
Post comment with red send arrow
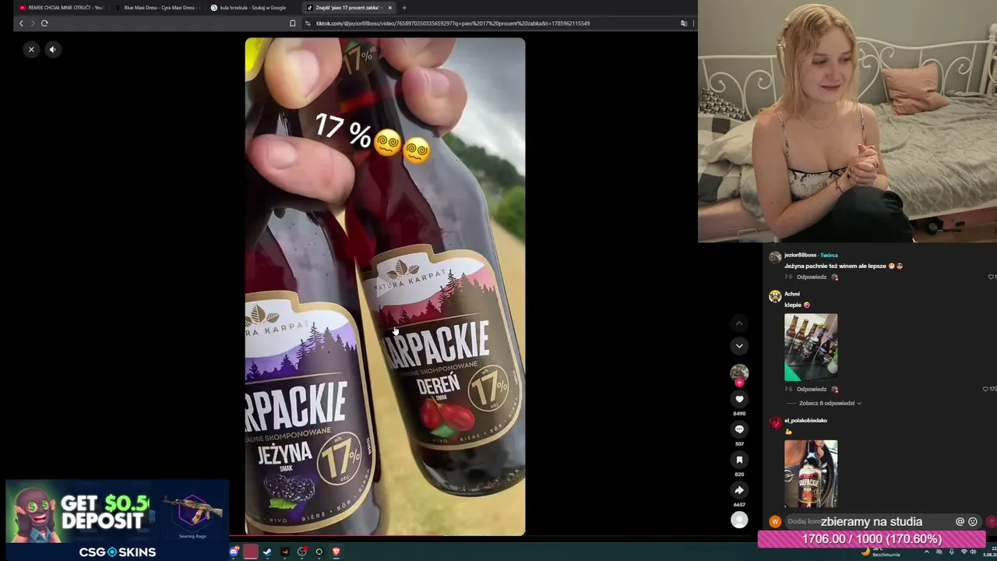(x=991, y=522)
